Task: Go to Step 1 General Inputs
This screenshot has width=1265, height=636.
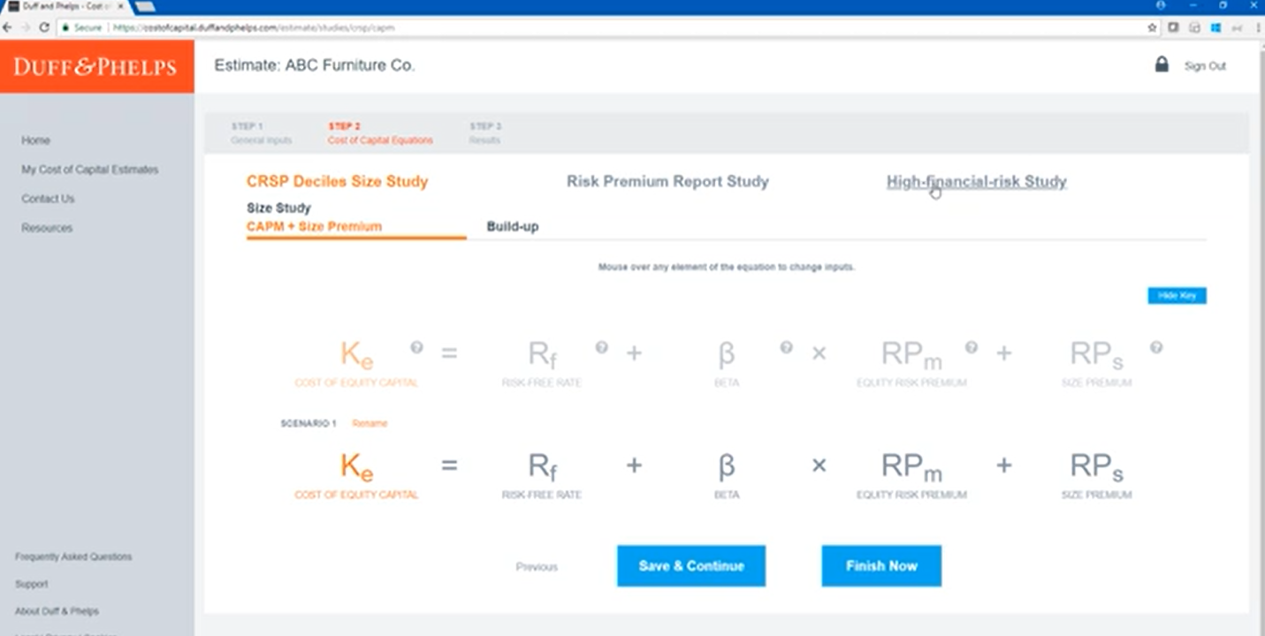Action: coord(261,133)
